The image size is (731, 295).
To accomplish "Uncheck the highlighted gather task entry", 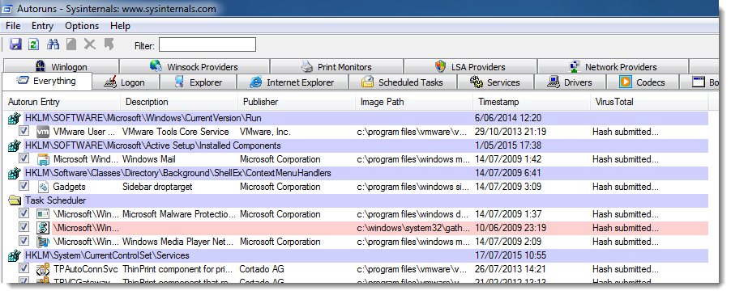I will pyautogui.click(x=24, y=228).
